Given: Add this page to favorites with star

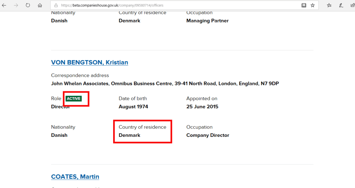Looking at the screenshot, I should (x=313, y=6).
